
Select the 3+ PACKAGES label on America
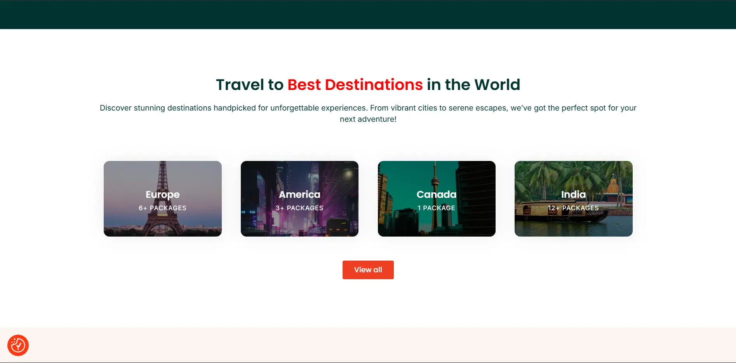tap(299, 208)
